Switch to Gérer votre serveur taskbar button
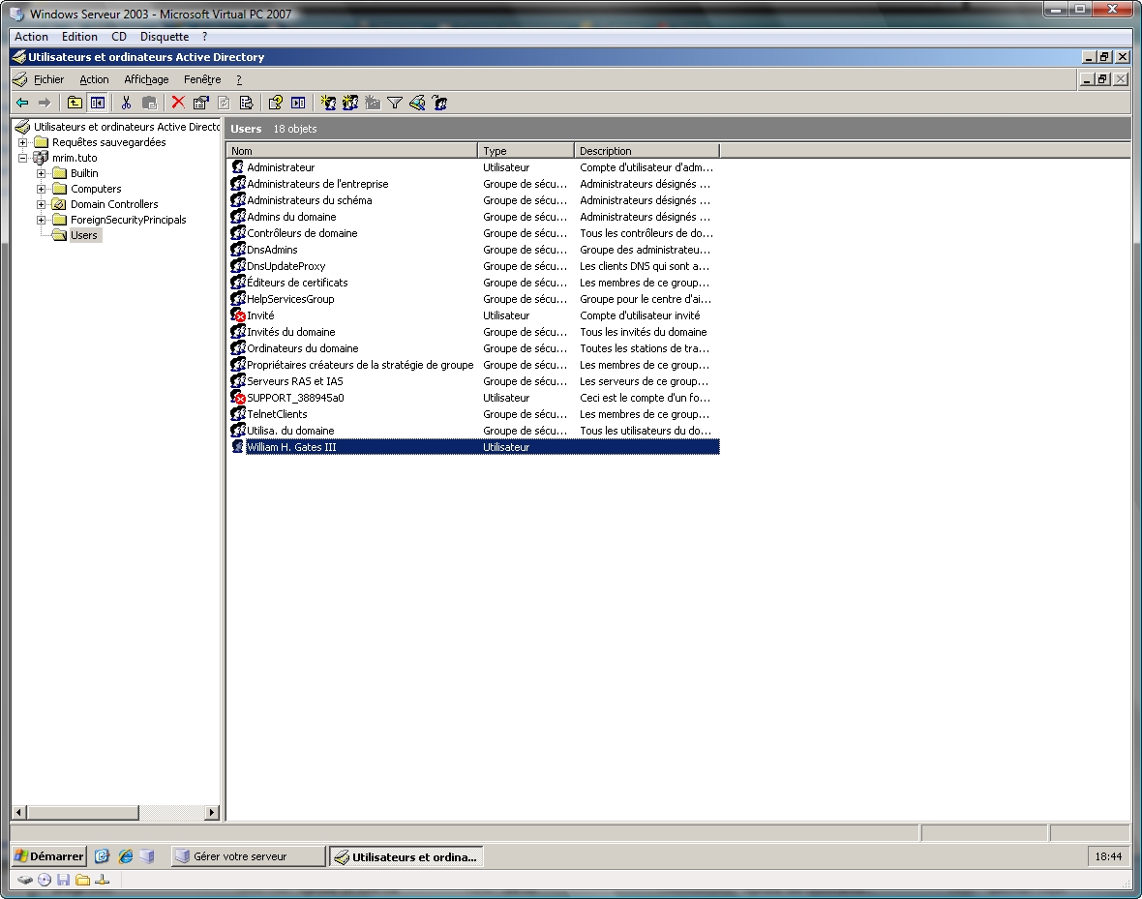 249,856
